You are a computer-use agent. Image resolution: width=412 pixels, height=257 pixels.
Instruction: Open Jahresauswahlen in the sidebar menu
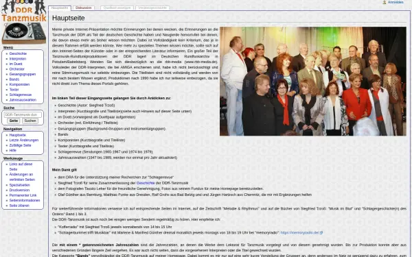pos(23,100)
